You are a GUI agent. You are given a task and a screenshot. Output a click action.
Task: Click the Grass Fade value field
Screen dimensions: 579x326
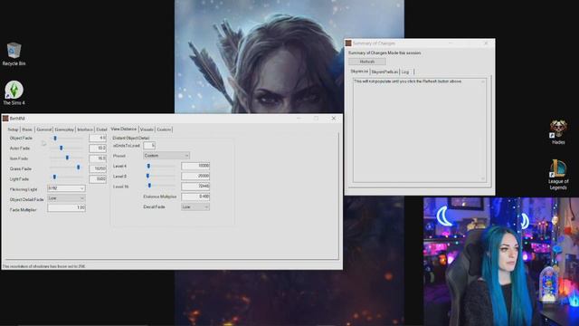(x=98, y=168)
